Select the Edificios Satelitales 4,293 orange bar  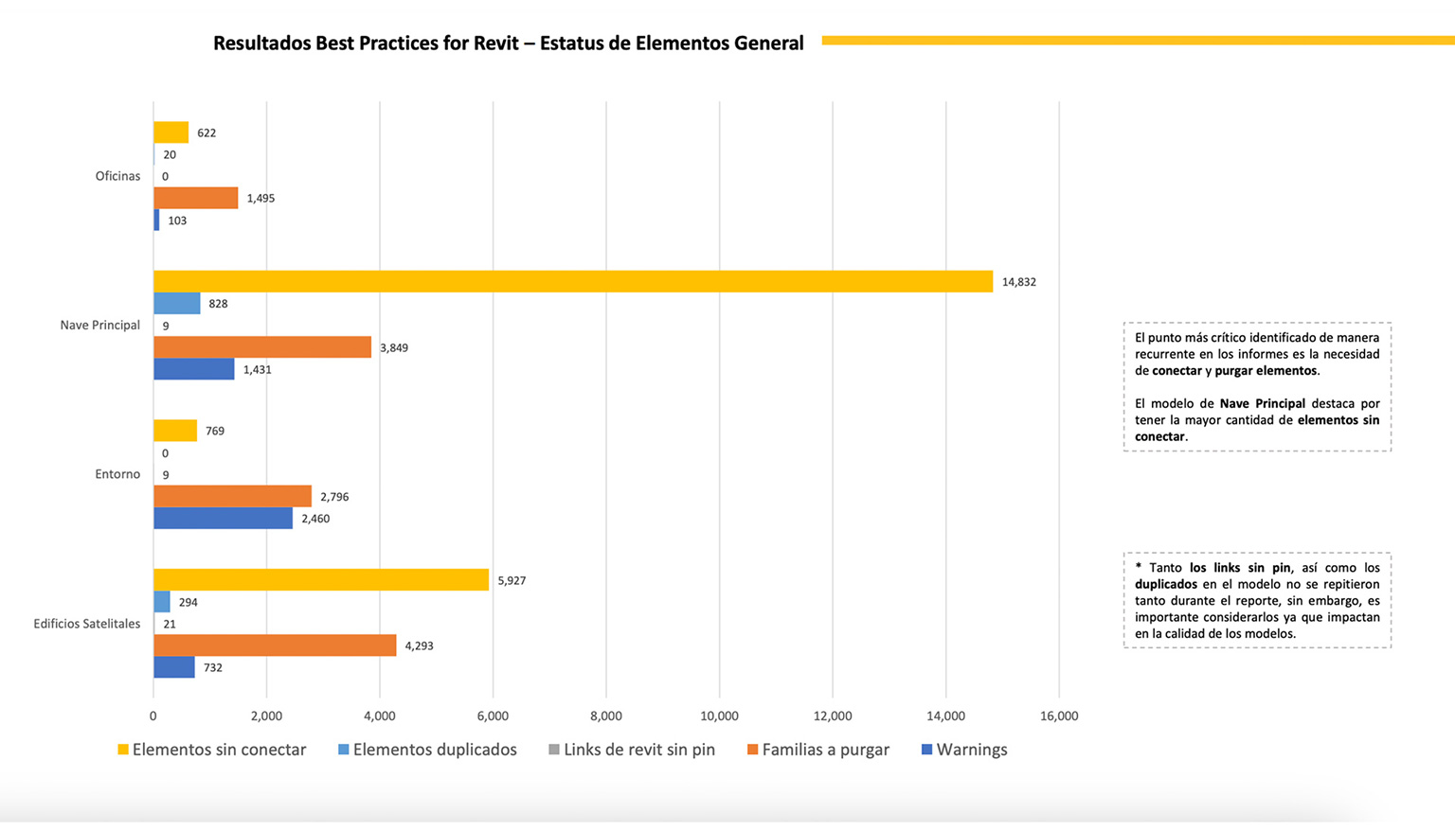[275, 645]
